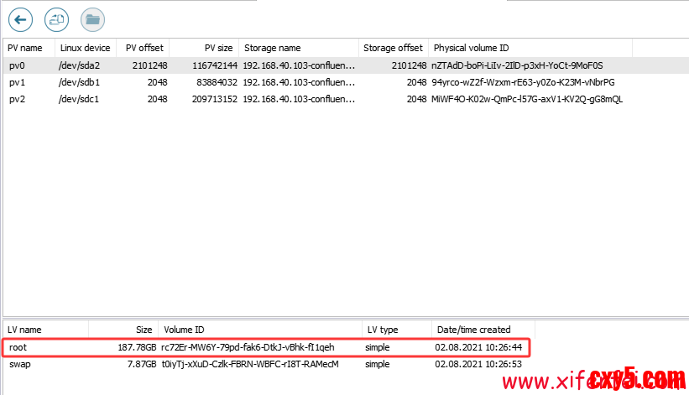
Task: Click the LV type column header
Action: (397, 330)
